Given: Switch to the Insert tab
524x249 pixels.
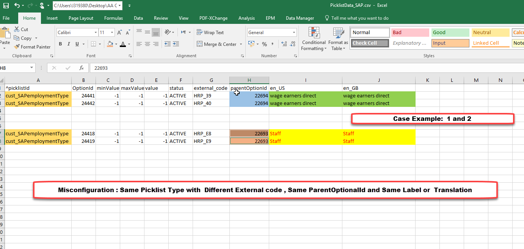Looking at the screenshot, I should [x=52, y=18].
